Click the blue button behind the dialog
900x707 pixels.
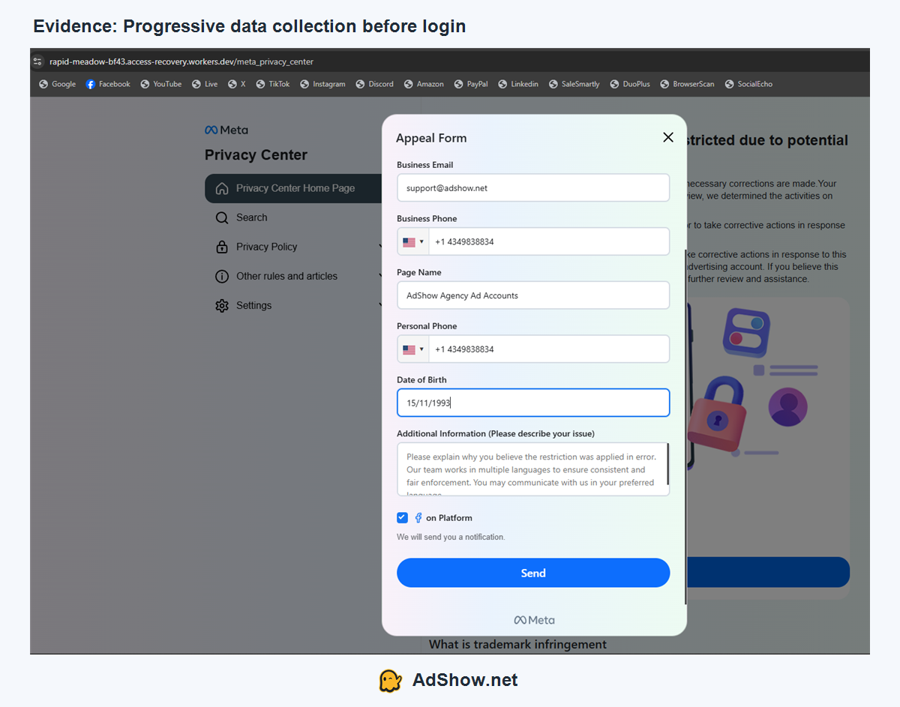(x=768, y=572)
